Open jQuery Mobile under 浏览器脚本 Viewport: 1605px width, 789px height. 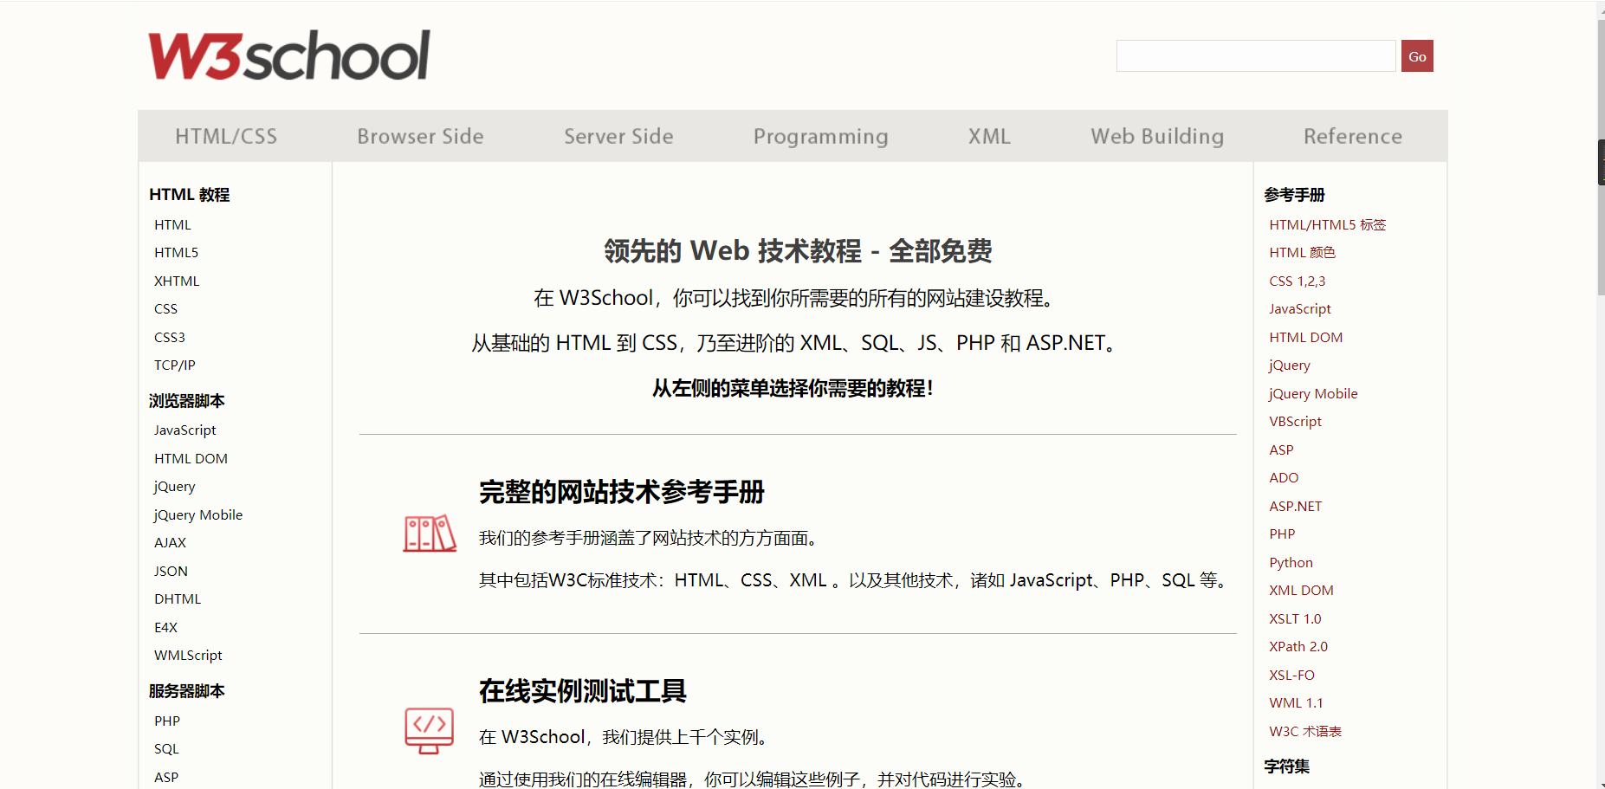pyautogui.click(x=197, y=514)
